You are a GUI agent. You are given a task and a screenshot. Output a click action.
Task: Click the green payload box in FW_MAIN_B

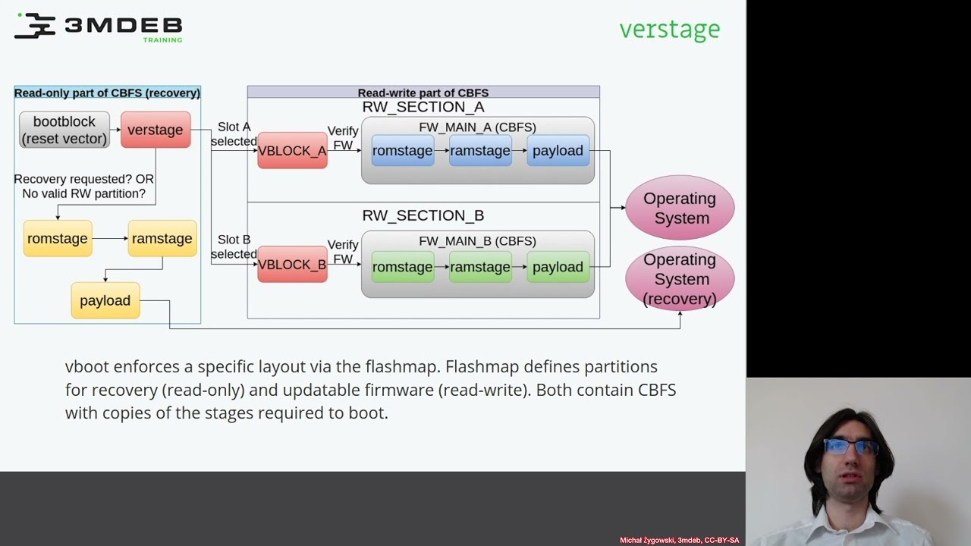(x=558, y=267)
